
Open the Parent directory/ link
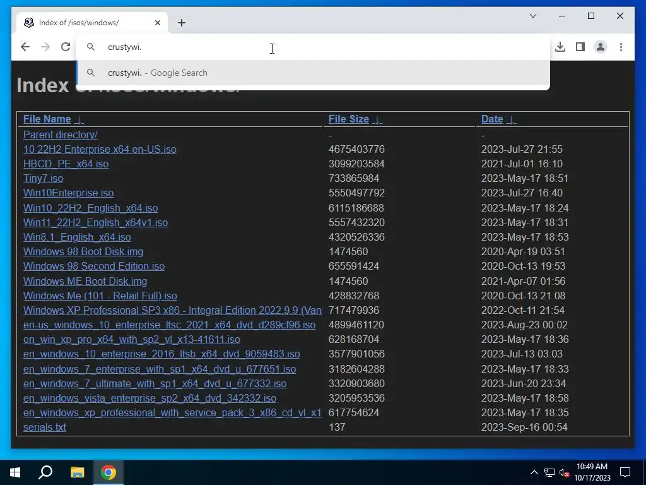[x=60, y=135]
